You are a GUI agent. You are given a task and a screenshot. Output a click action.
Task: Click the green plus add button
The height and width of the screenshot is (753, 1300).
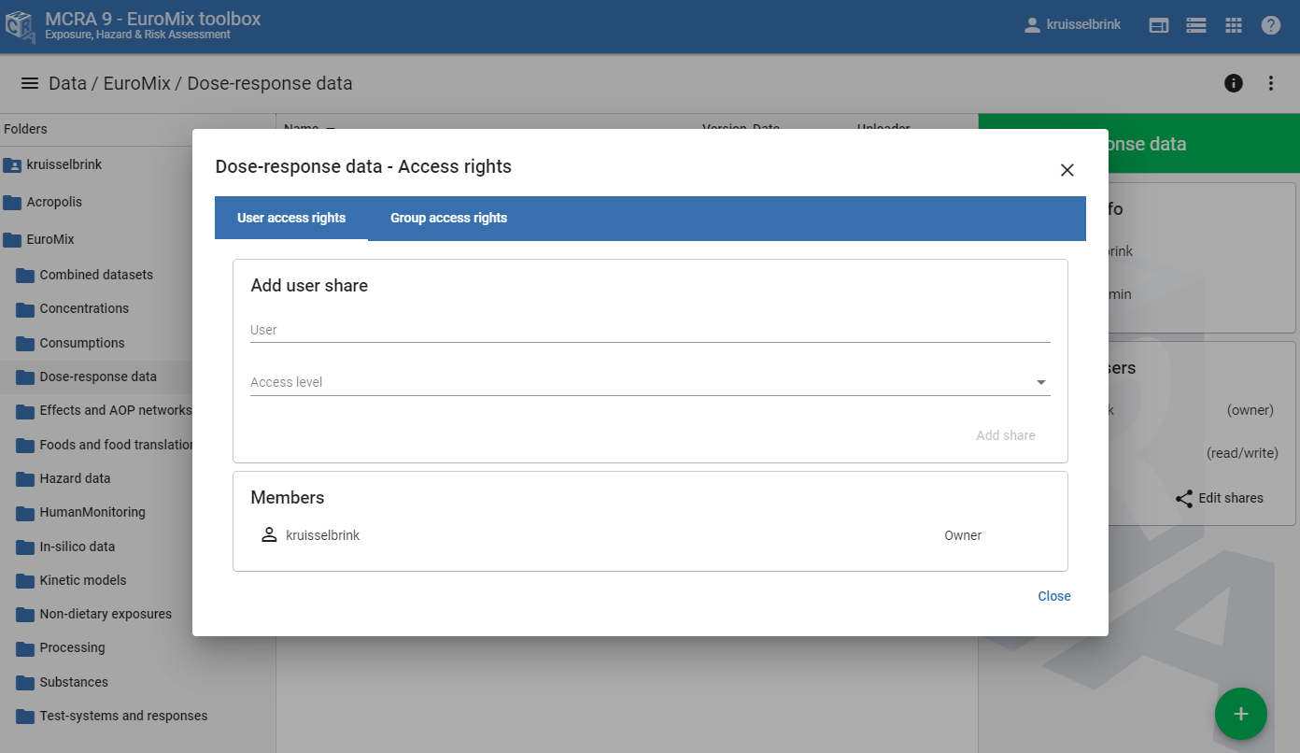(1240, 714)
